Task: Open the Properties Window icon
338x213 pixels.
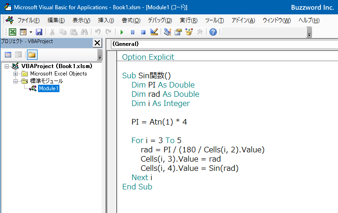Action: click(178, 32)
